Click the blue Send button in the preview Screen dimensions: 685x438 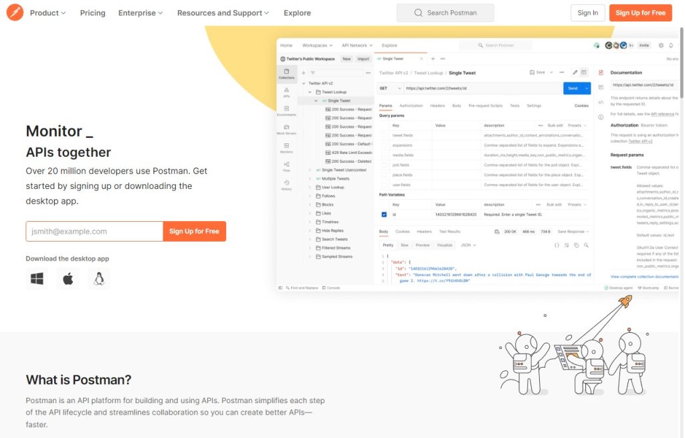coord(573,88)
